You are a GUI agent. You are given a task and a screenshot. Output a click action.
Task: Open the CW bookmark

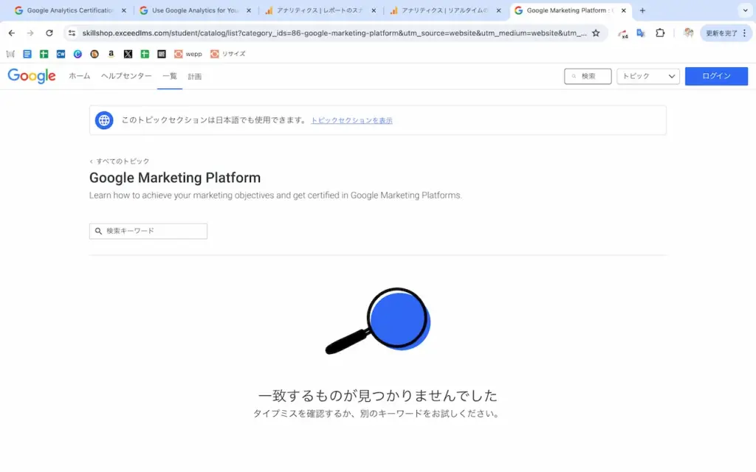coord(61,54)
